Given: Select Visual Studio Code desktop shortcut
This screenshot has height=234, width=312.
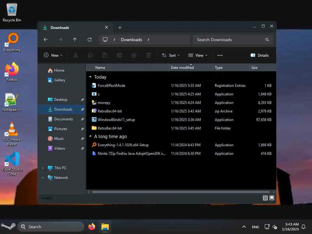Looking at the screenshot, I should (12, 164).
